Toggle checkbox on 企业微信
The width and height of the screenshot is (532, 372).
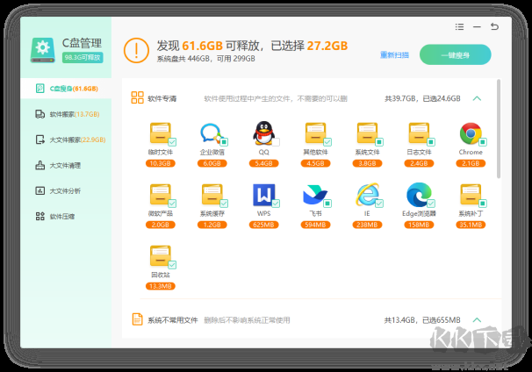pos(224,142)
